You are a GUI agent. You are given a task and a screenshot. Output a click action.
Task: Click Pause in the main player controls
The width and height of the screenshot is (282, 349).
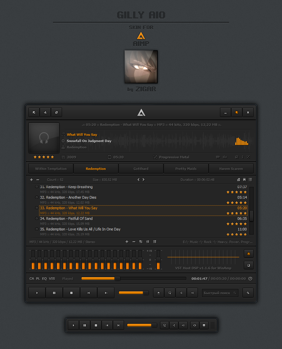(54, 293)
